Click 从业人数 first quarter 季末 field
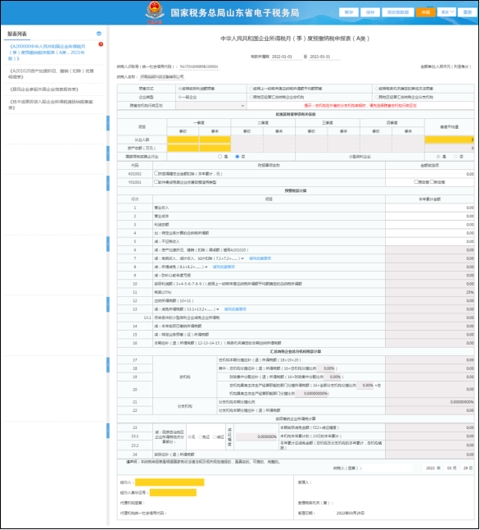Image resolution: width=480 pixels, height=530 pixels. 215,139
